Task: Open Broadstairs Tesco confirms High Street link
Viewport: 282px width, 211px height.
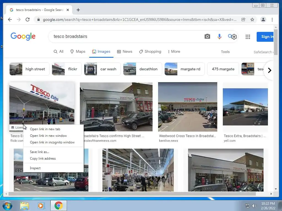Action: [x=114, y=136]
